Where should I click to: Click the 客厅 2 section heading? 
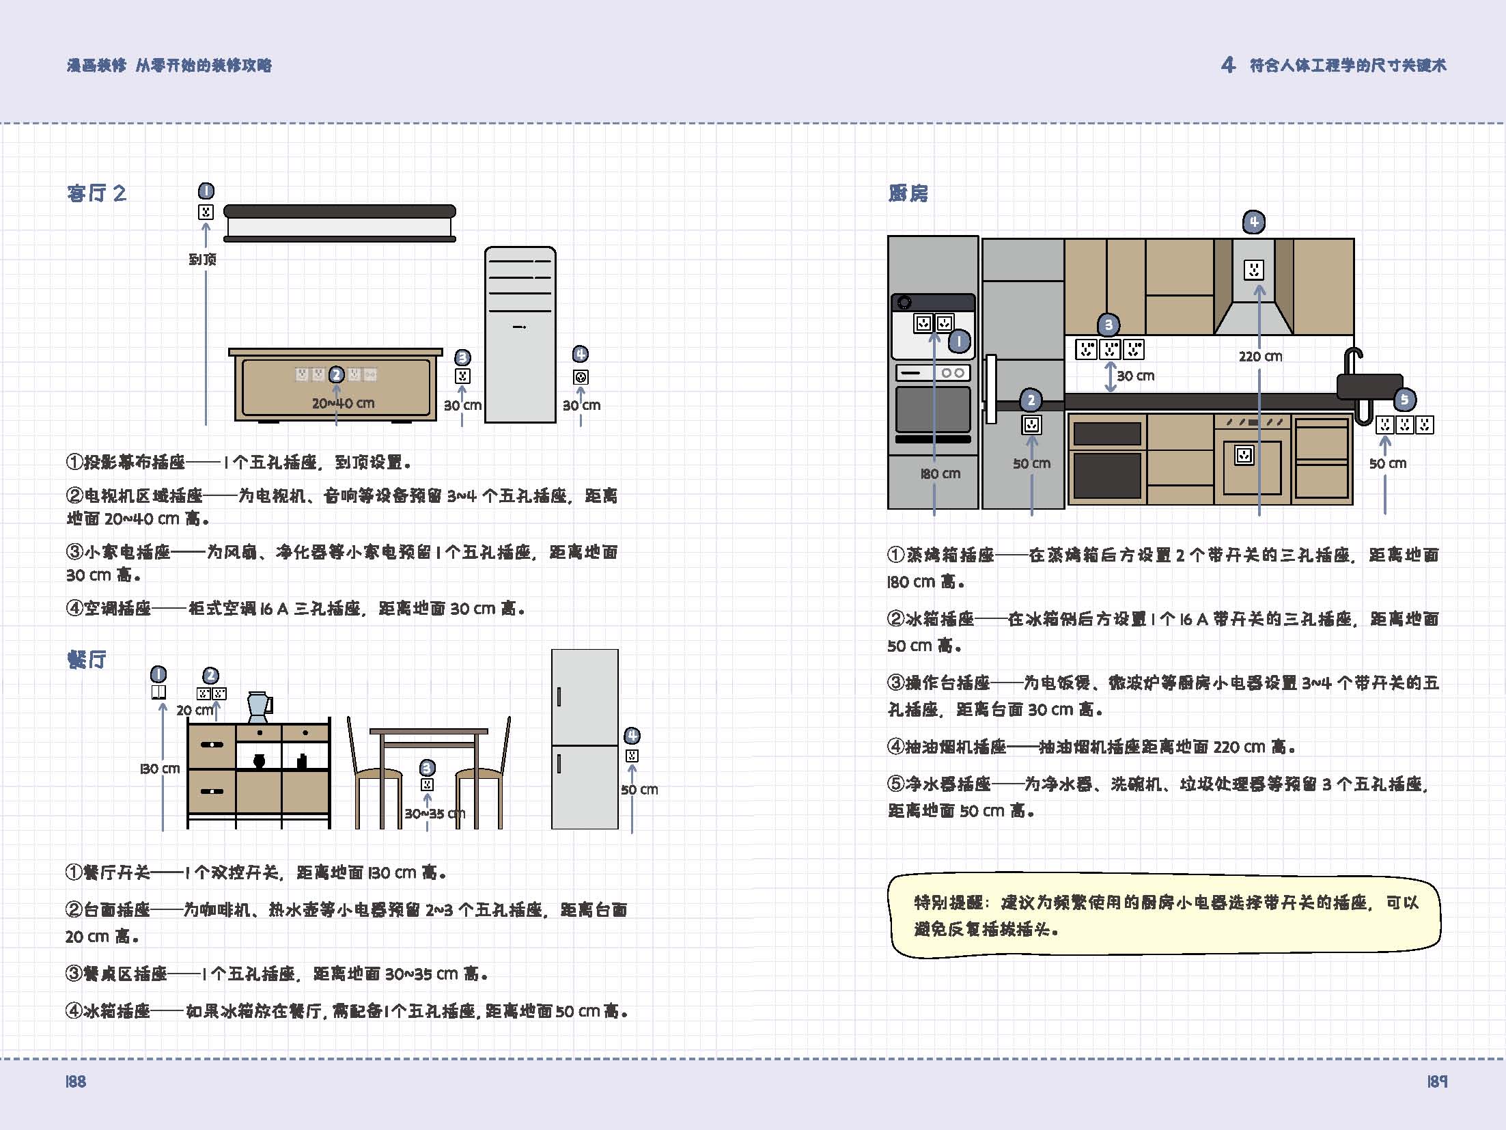[96, 193]
